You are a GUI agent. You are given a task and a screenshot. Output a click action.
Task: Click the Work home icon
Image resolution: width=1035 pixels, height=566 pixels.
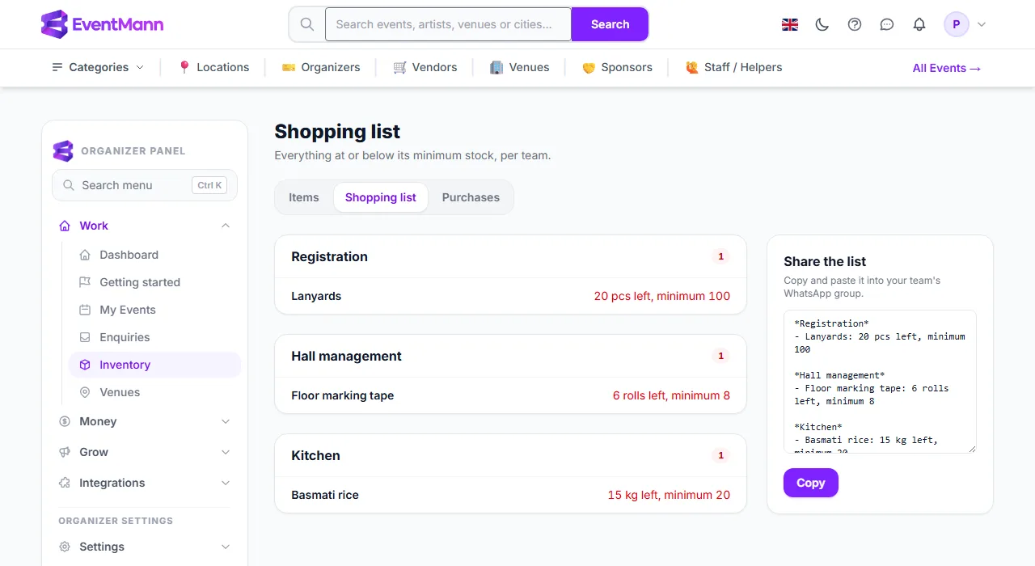point(65,226)
